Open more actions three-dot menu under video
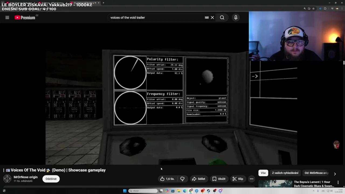The width and height of the screenshot is (345, 194). (x=251, y=179)
